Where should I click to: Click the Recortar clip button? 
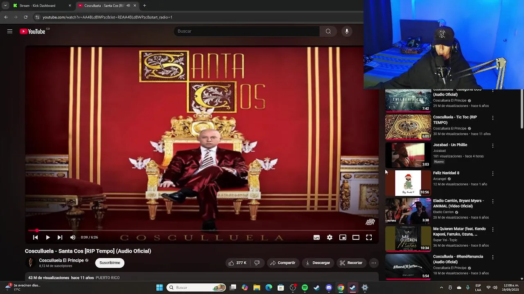click(351, 263)
